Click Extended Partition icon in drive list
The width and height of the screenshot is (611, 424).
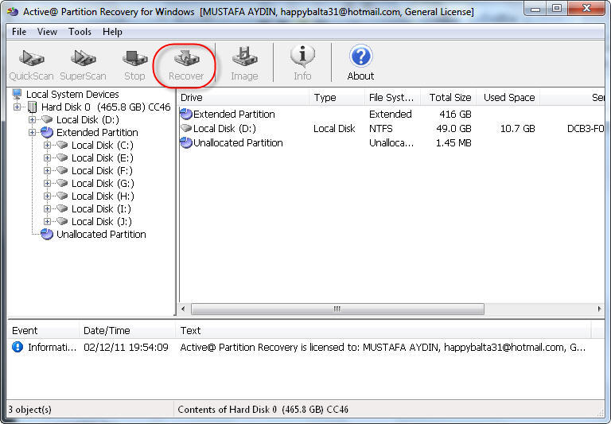[186, 114]
